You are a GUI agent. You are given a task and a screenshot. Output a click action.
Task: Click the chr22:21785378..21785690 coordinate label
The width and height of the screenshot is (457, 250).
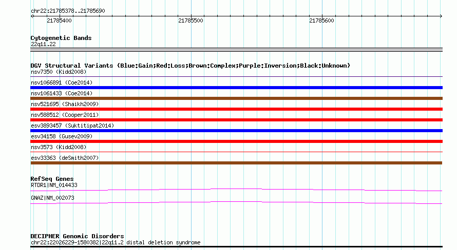click(68, 11)
